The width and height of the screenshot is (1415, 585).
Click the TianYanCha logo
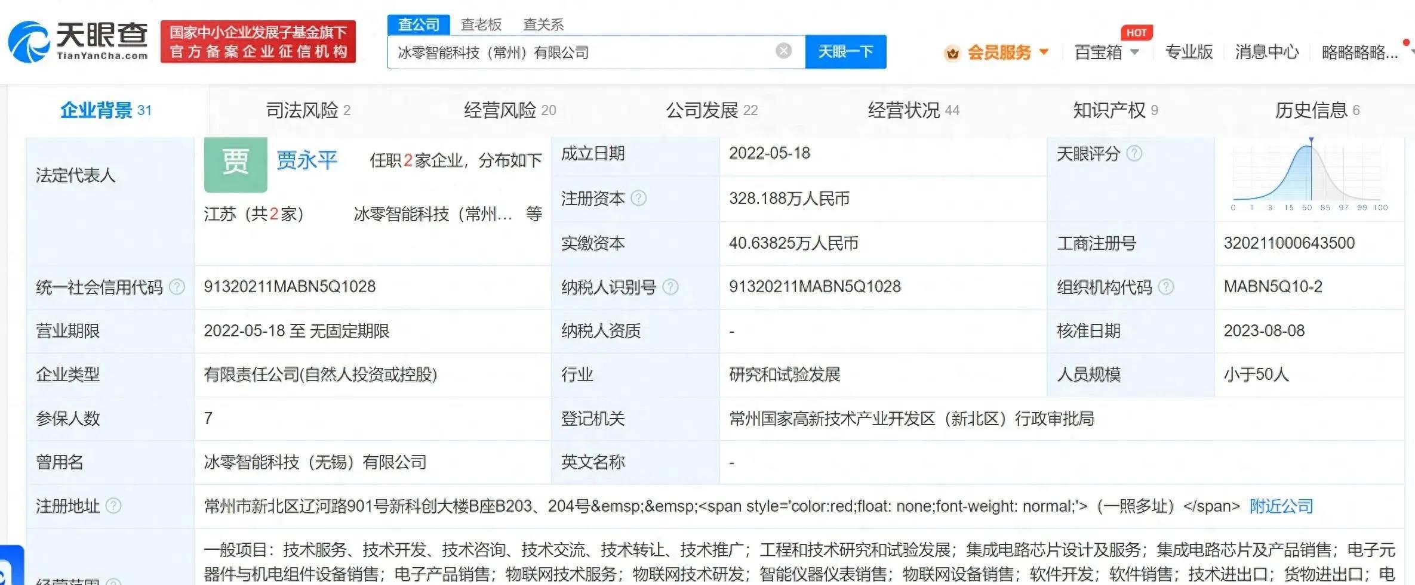point(78,41)
